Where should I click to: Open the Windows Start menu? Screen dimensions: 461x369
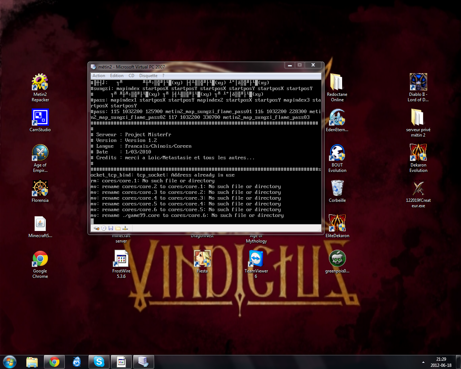point(10,362)
